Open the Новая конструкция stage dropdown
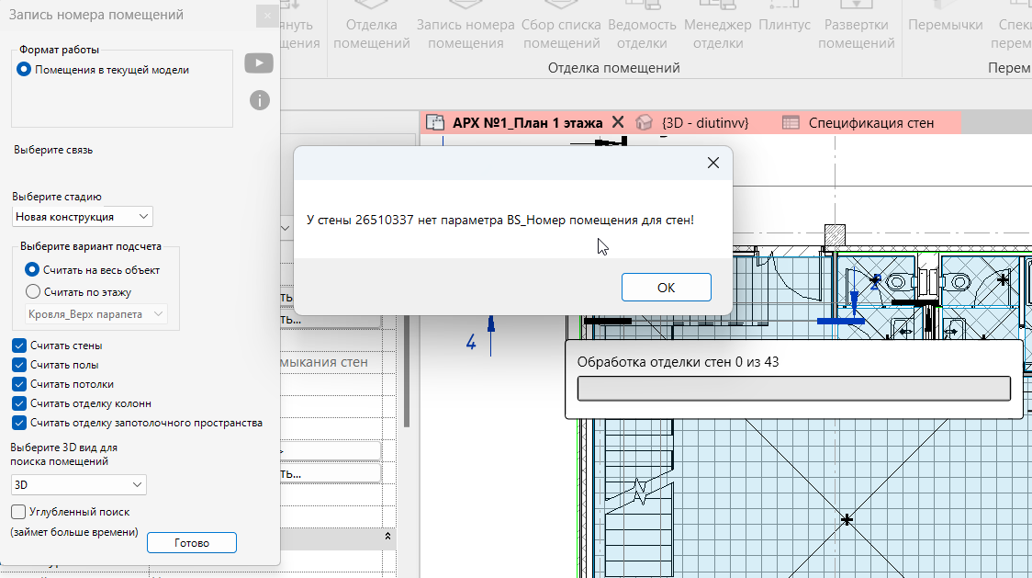This screenshot has width=1032, height=578. click(x=83, y=217)
